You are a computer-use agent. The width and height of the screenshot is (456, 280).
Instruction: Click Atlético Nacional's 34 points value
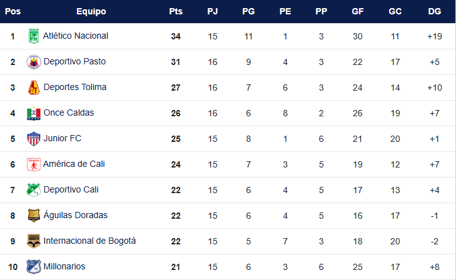(x=175, y=36)
